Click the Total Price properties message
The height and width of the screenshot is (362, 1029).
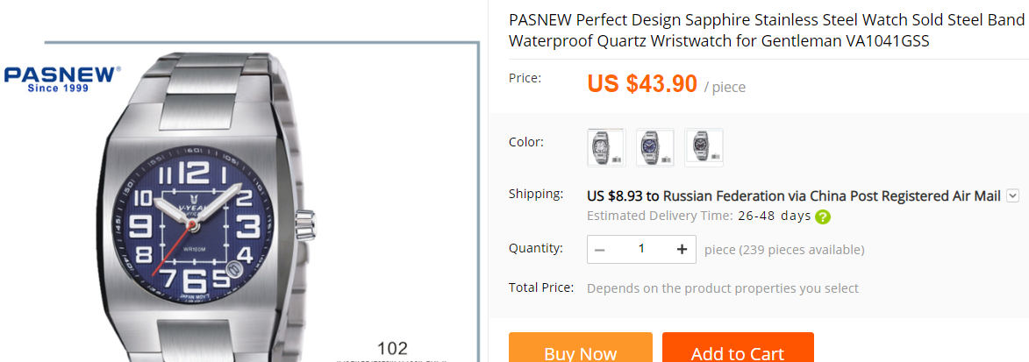click(722, 288)
